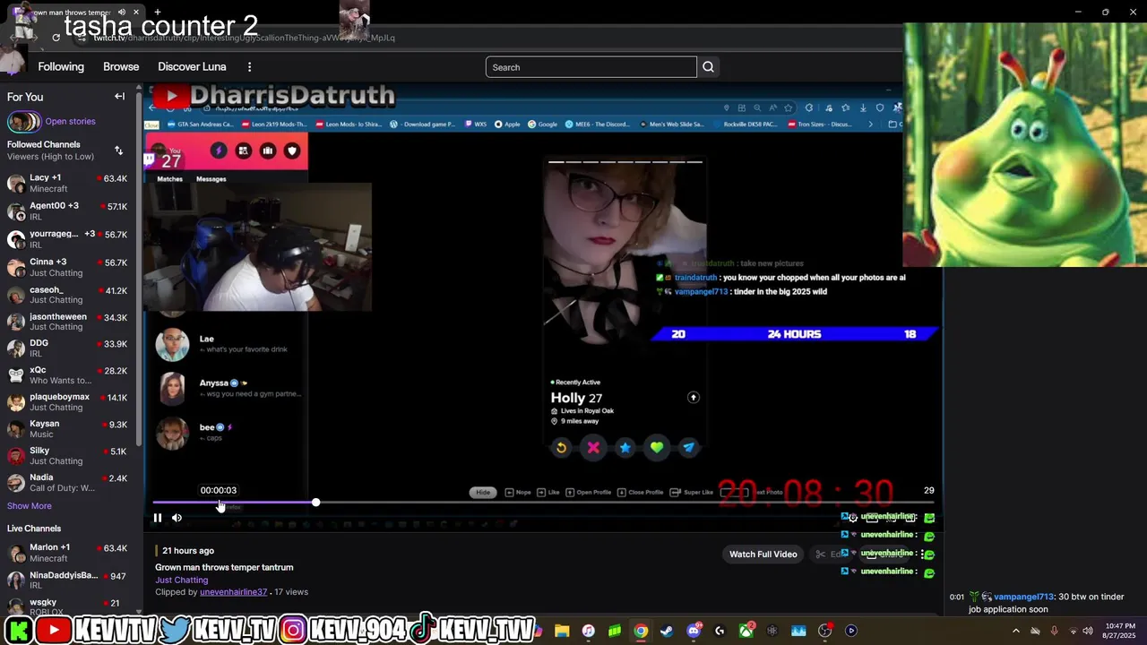Mute the browser tab via speaker icon
1147x645 pixels.
coord(122,13)
